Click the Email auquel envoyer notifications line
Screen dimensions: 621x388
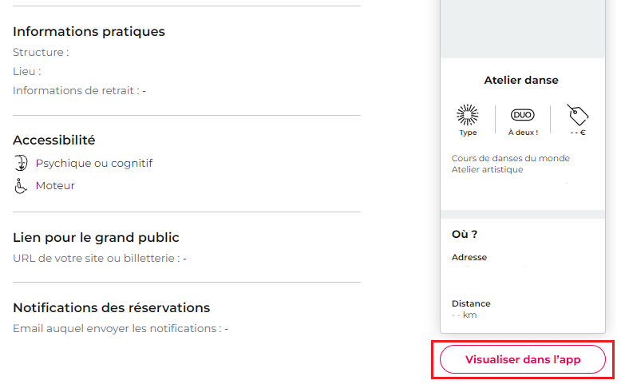click(121, 329)
